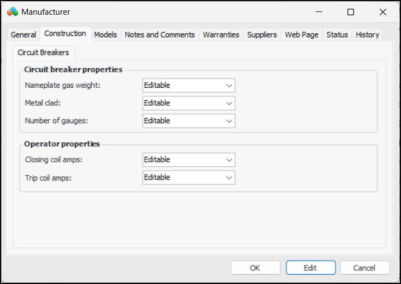Image resolution: width=401 pixels, height=284 pixels.
Task: Click the Manufacturer app icon in title bar
Action: [x=13, y=12]
